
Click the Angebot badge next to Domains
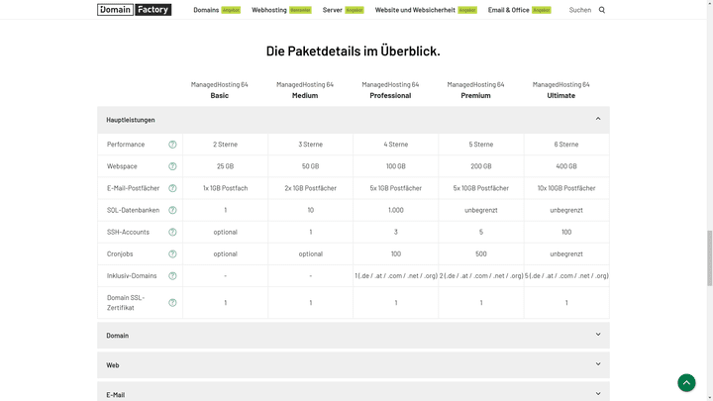[231, 10]
